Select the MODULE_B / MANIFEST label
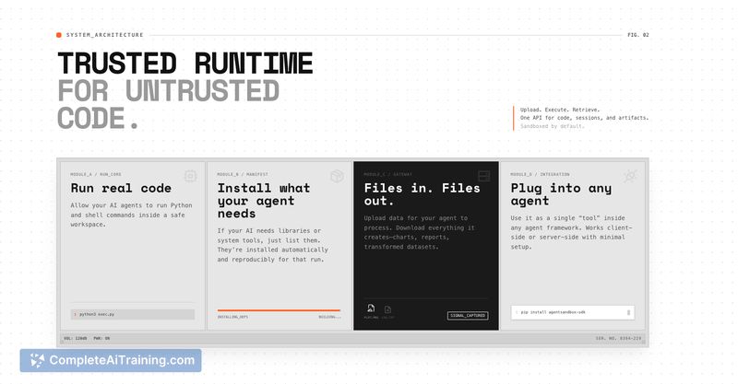The image size is (738, 384). coord(243,173)
